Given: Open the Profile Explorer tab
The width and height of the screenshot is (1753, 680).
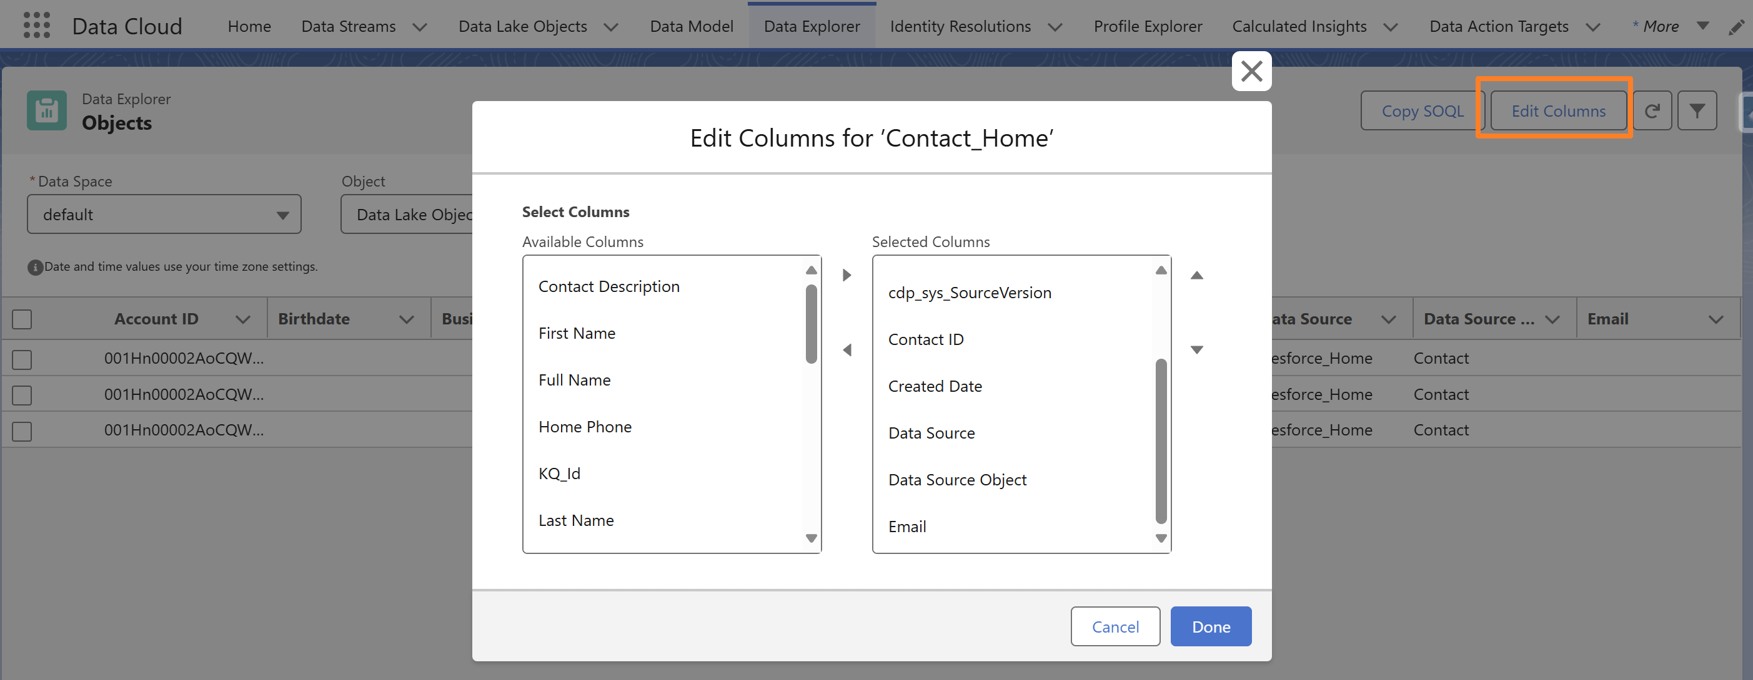Looking at the screenshot, I should point(1148,26).
